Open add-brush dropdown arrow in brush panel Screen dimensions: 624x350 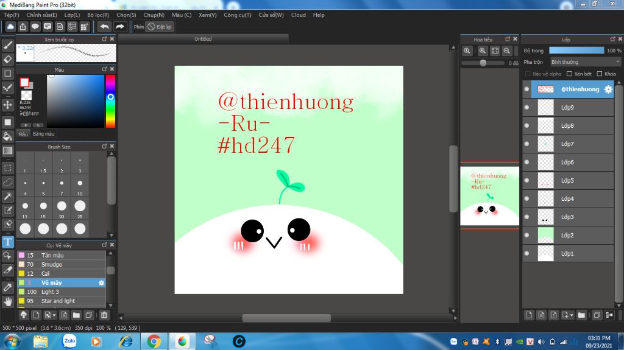pos(54,315)
